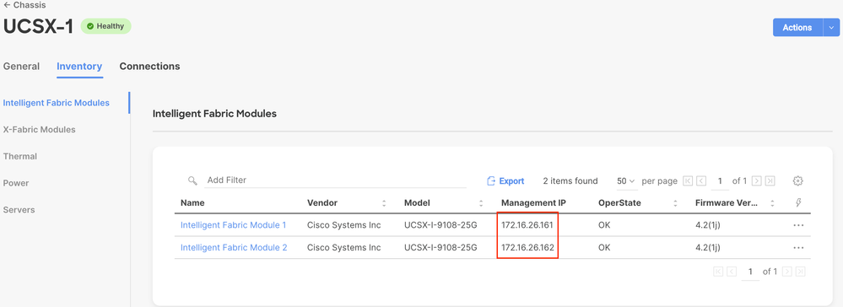The image size is (843, 307).
Task: Open Intelligent Fabric Module 1 link
Action: pos(234,225)
